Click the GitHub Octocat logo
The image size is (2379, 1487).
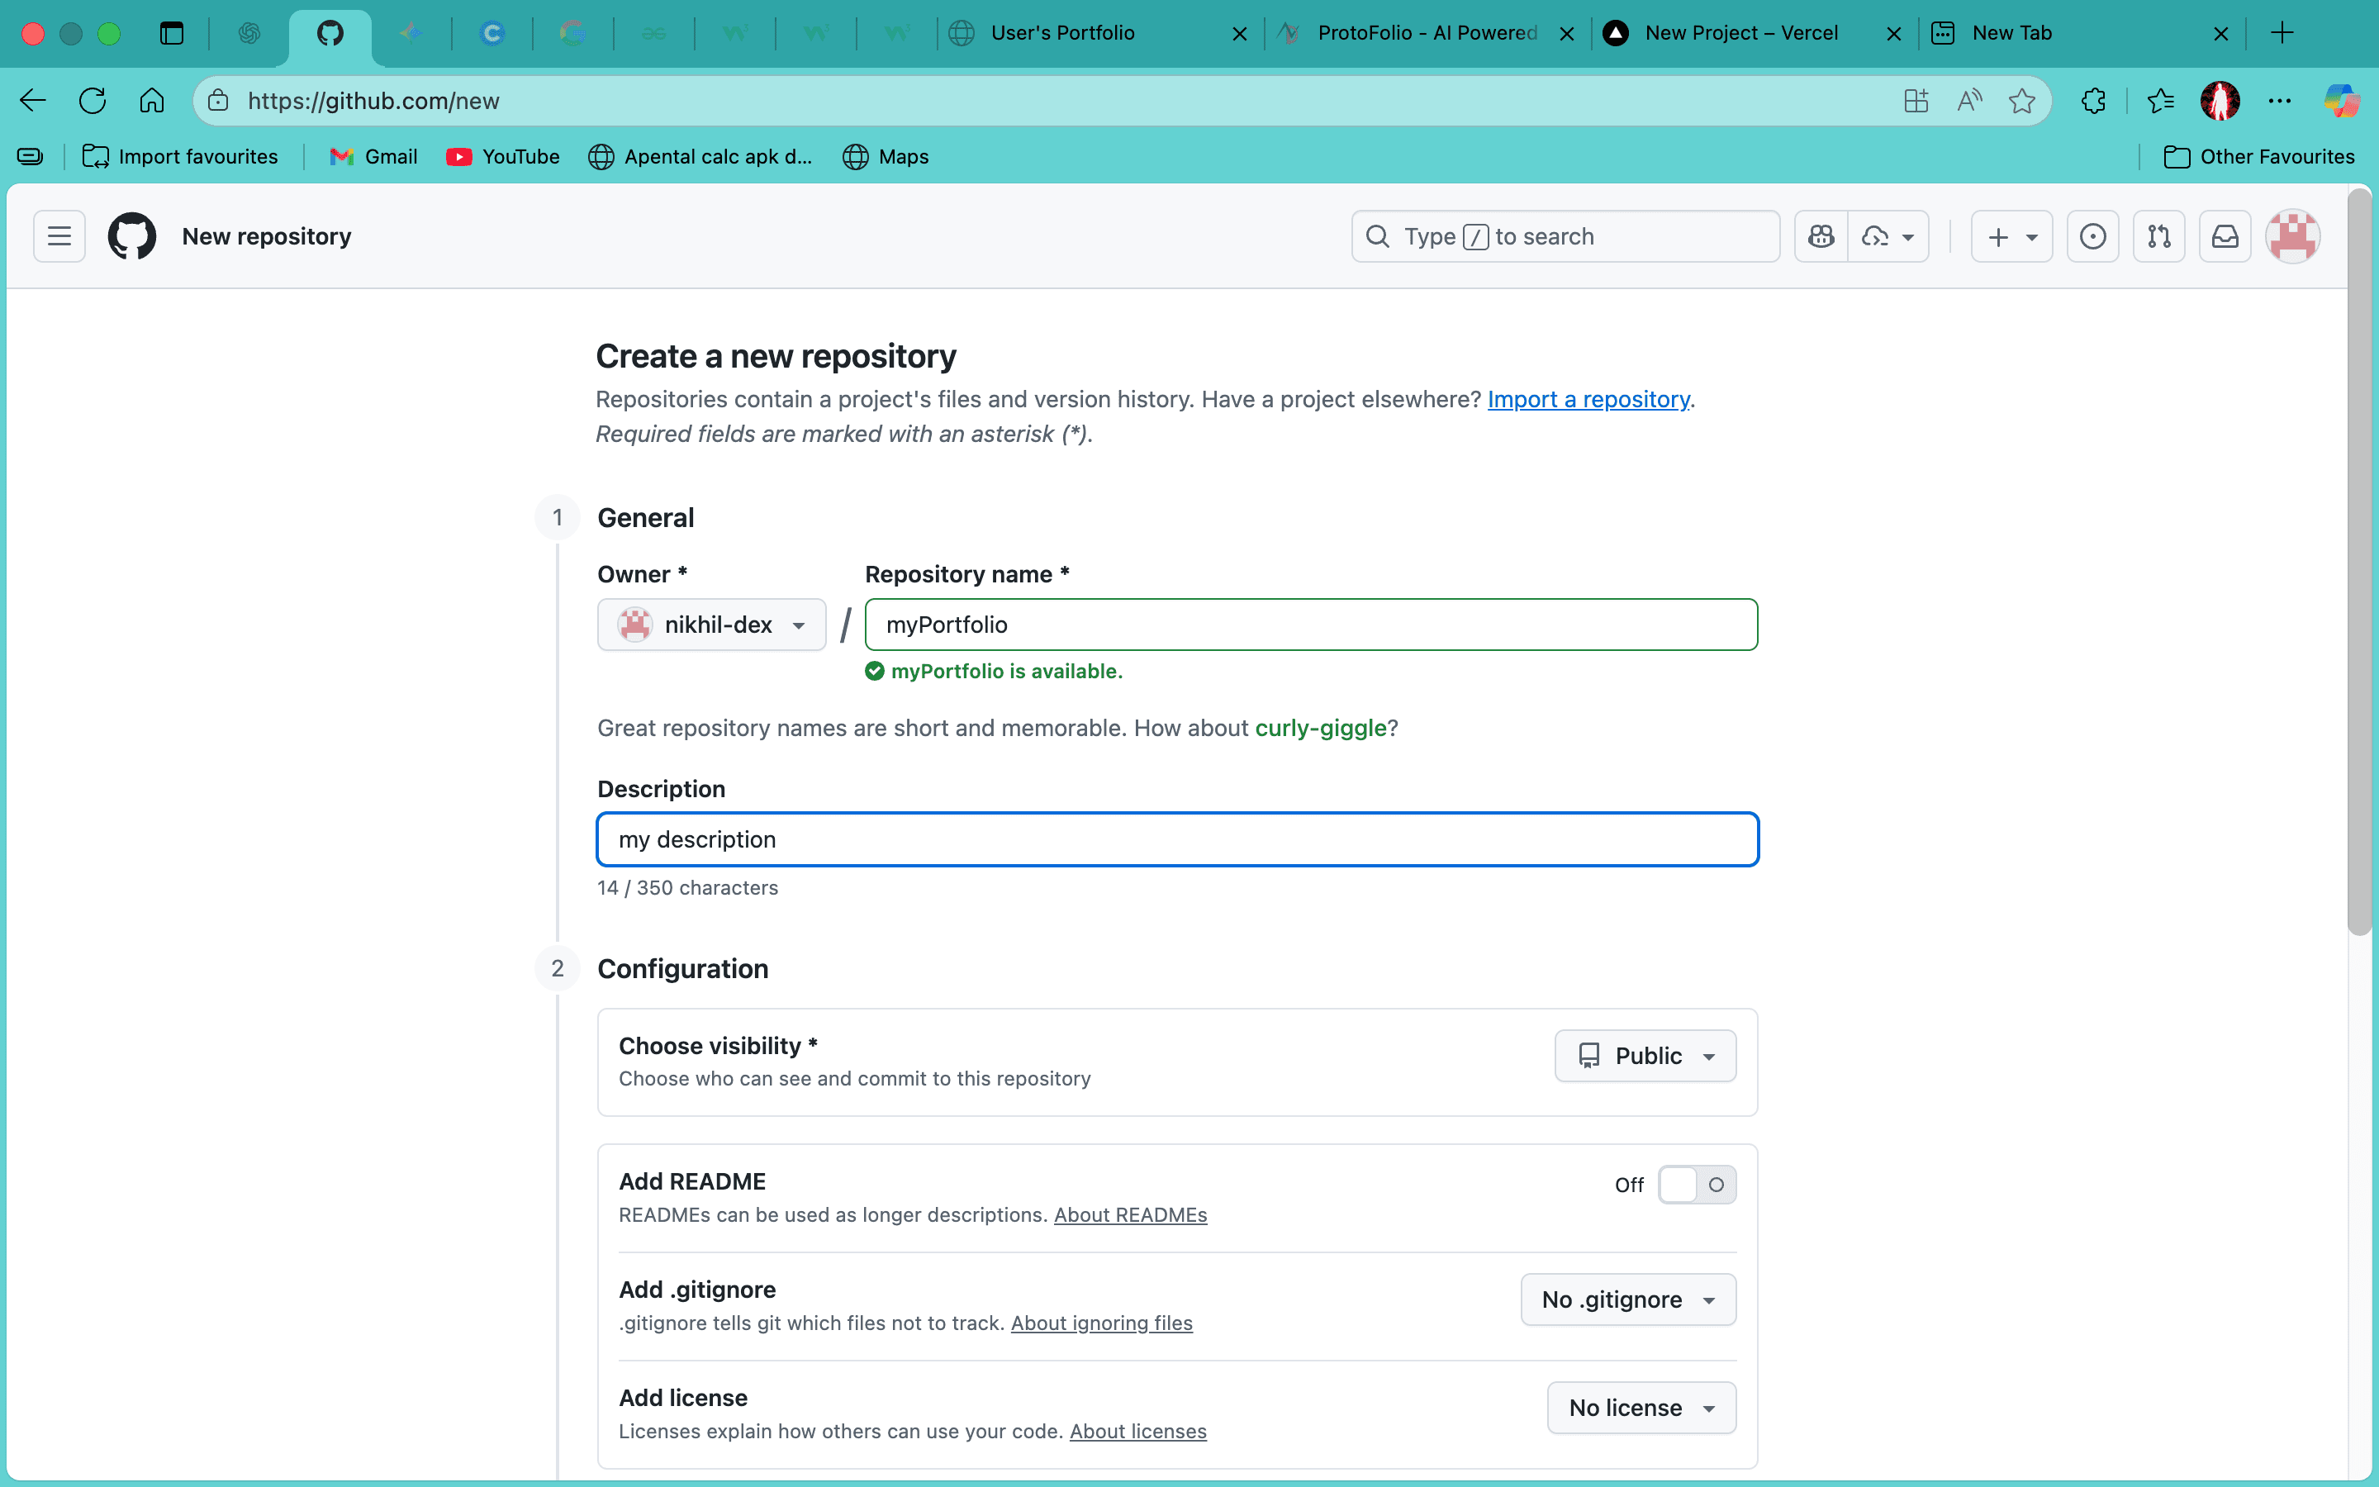(x=131, y=236)
